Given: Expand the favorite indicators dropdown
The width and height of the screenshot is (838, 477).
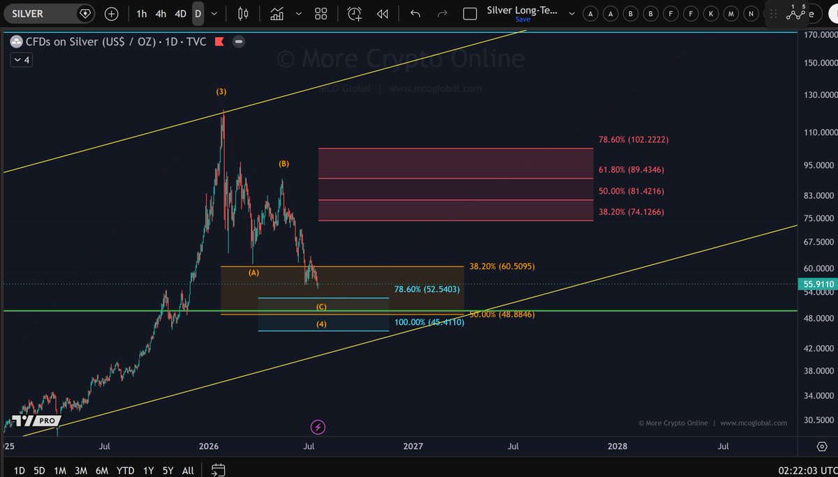Looking at the screenshot, I should tap(299, 13).
